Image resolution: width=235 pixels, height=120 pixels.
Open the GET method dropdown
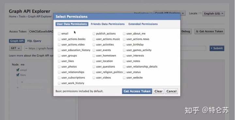(15, 48)
